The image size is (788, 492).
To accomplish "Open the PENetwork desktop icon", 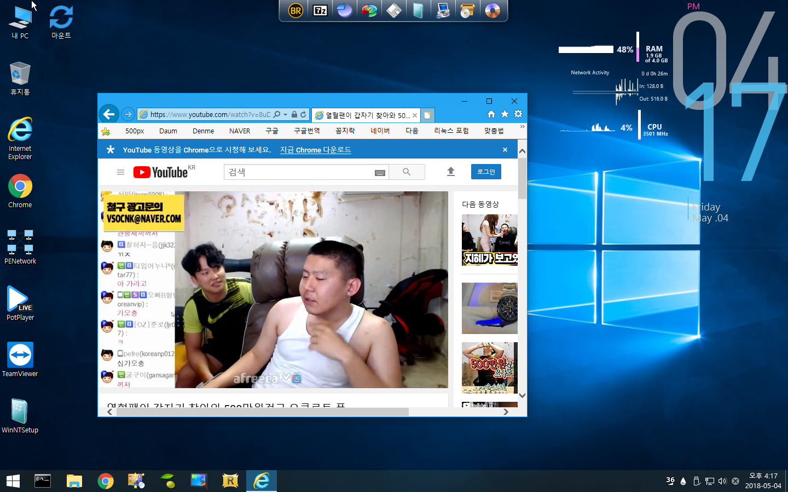I will (20, 247).
